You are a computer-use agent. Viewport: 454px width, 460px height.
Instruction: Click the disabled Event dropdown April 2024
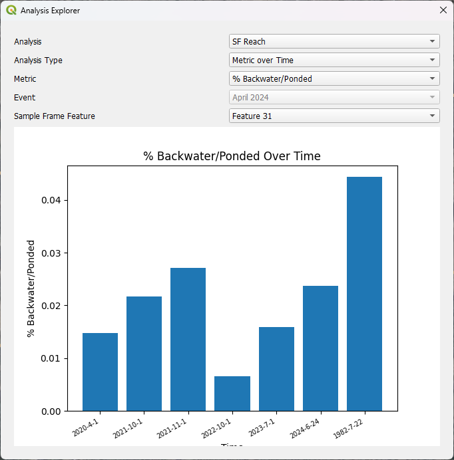(x=334, y=97)
